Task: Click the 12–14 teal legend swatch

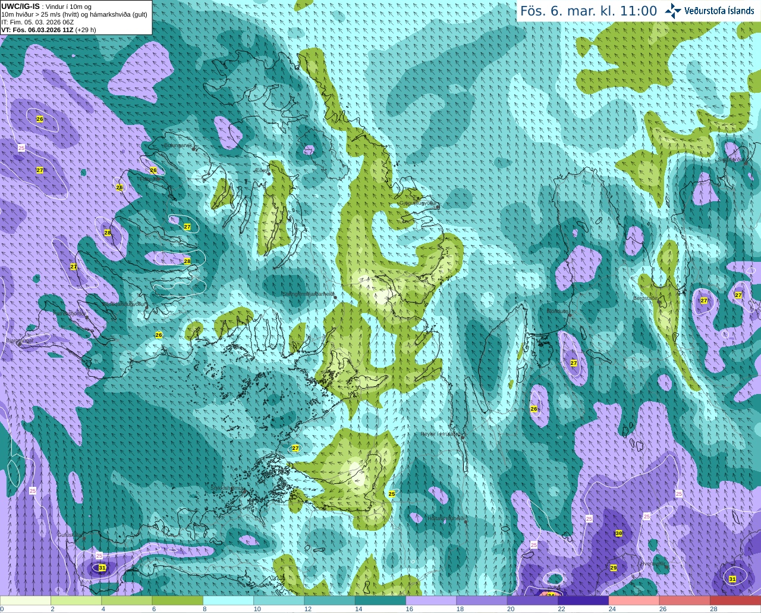Action: (330, 601)
